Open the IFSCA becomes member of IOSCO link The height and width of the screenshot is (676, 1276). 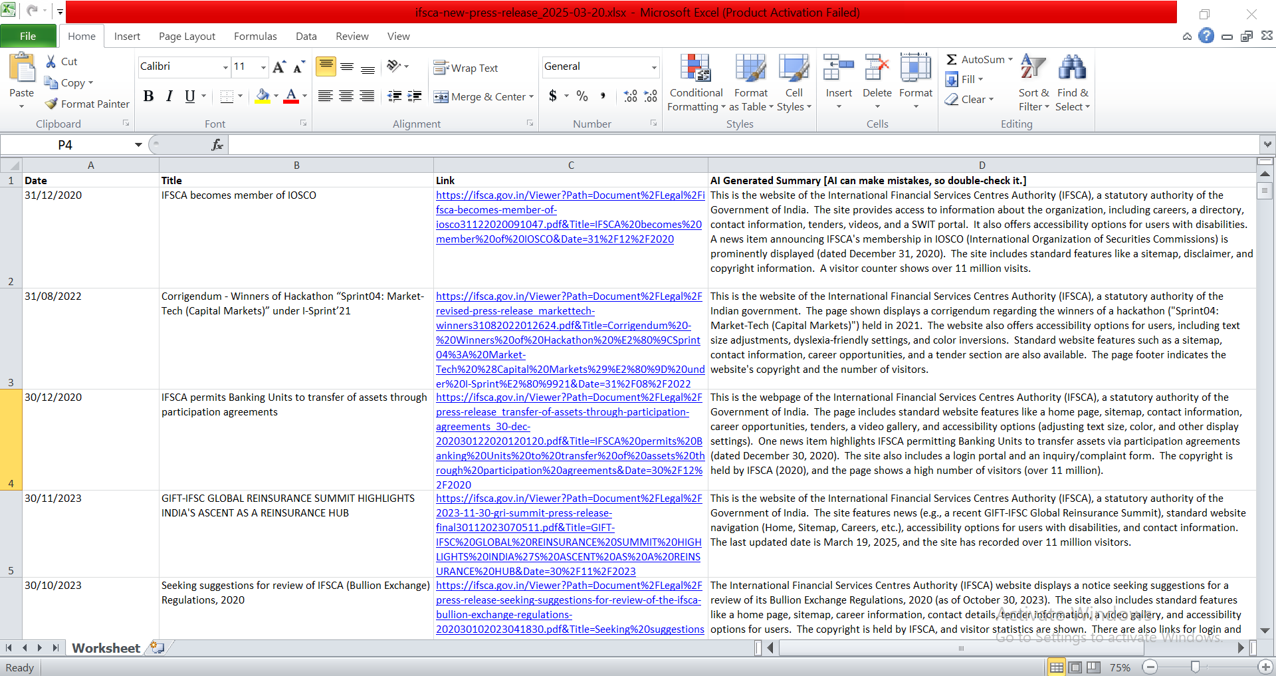coord(570,217)
